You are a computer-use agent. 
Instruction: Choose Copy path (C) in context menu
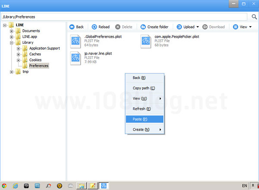(x=145, y=88)
